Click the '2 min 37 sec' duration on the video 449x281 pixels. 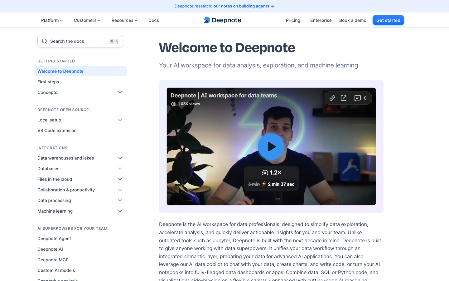coord(281,184)
